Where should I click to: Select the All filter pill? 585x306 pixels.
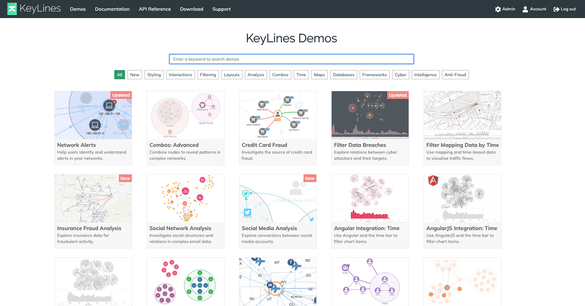pos(119,74)
